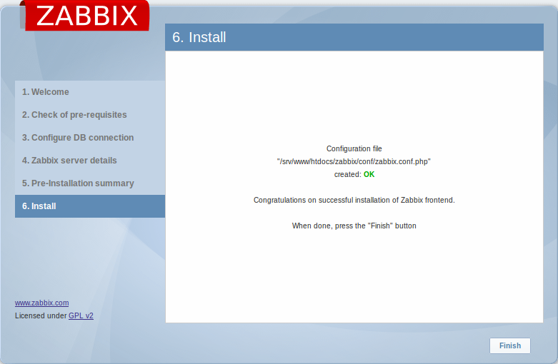Screen dimensions: 558x364
Task: Open the www.zabbix.com link
Action: 41,303
